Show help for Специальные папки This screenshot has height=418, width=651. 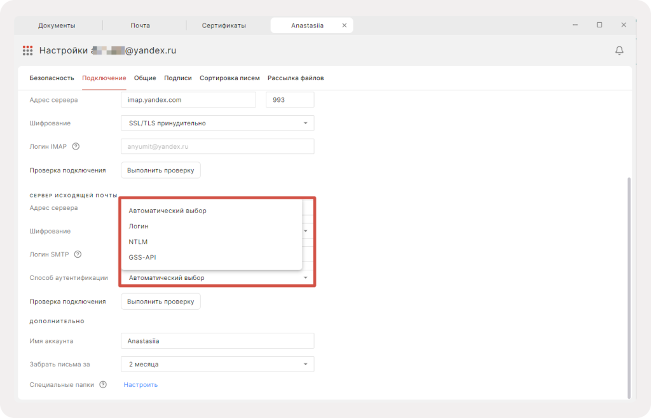click(103, 385)
